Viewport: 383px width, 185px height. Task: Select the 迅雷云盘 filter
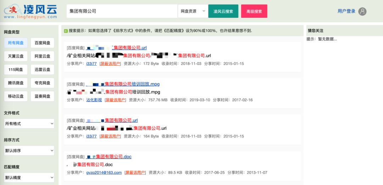(x=43, y=69)
